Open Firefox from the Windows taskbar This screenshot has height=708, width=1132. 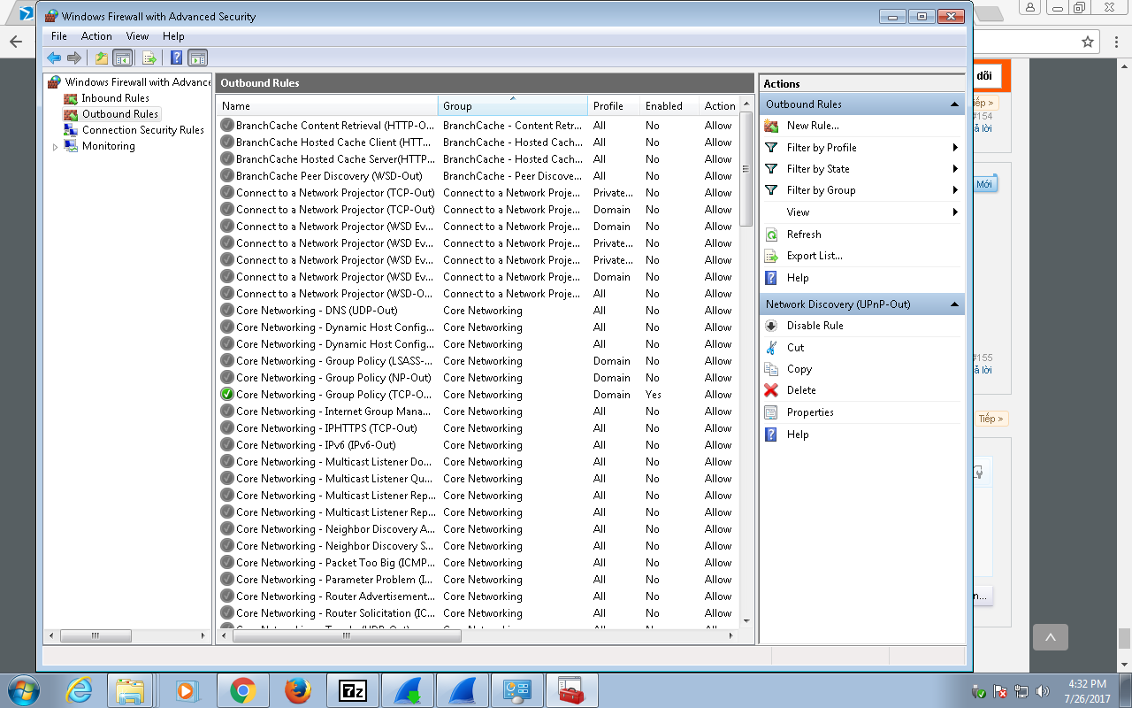click(x=298, y=690)
